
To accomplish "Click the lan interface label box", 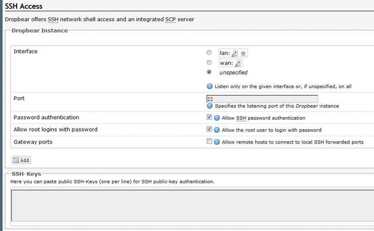I will coord(233,53).
